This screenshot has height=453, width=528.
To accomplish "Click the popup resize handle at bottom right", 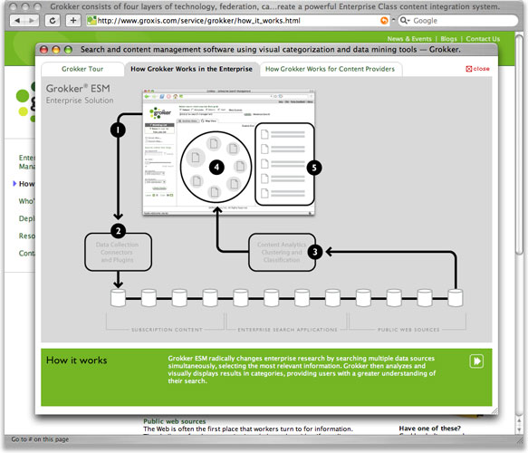I will click(x=494, y=411).
